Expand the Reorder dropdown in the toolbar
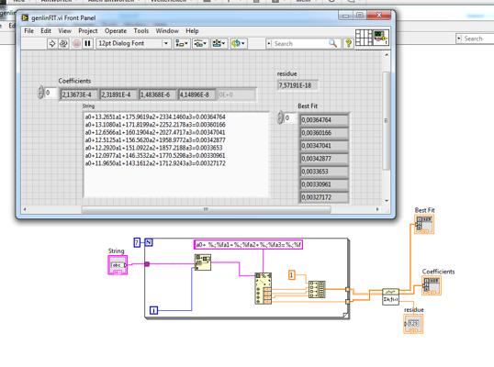494x367 pixels. pyautogui.click(x=238, y=43)
